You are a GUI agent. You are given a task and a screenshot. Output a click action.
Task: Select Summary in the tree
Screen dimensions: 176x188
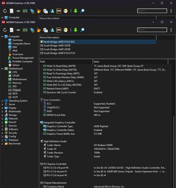pyautogui.click(x=17, y=40)
